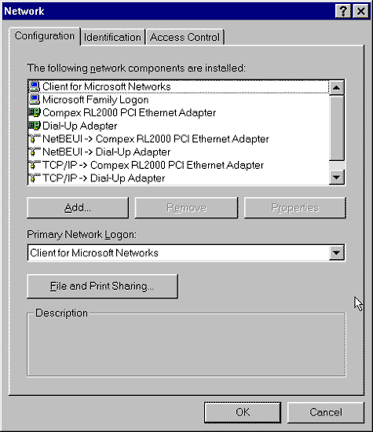Image resolution: width=373 pixels, height=432 pixels.
Task: Dismiss dialog with Cancel button
Action: (x=326, y=412)
